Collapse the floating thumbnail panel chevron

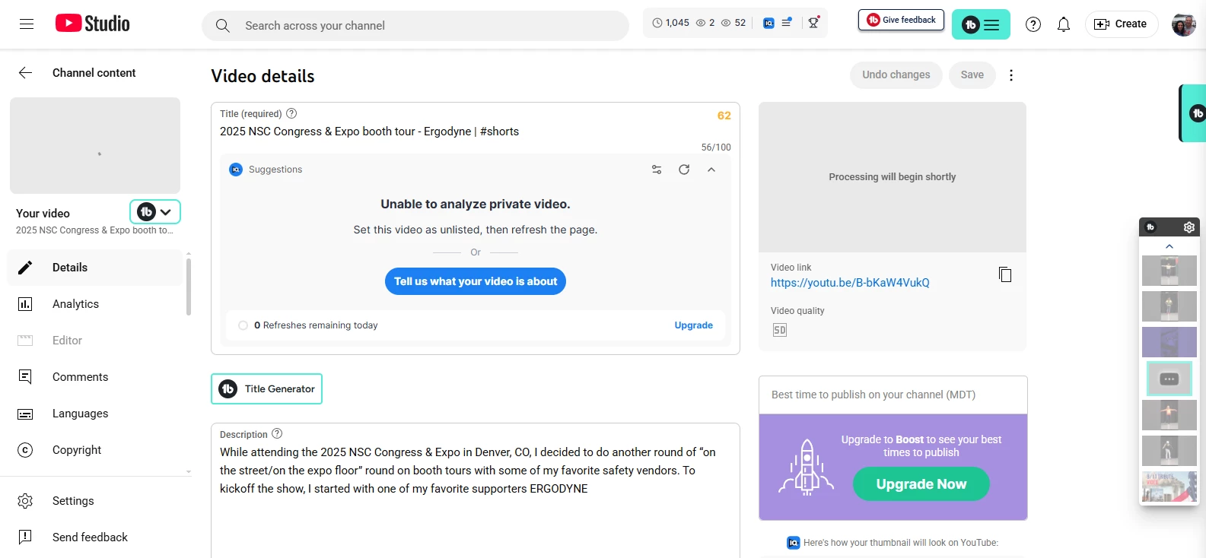coord(1169,246)
